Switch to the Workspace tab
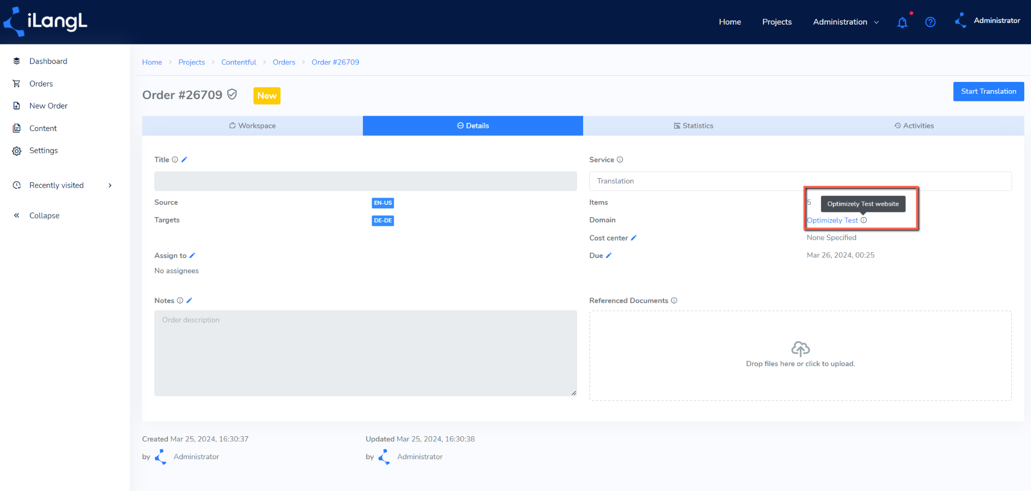This screenshot has width=1031, height=491. 252,125
